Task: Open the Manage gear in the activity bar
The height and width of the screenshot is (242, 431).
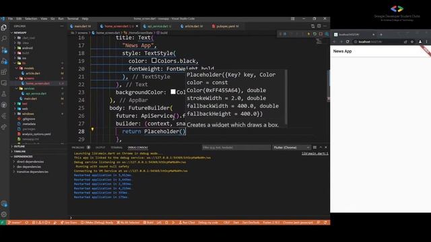Action: point(4,214)
